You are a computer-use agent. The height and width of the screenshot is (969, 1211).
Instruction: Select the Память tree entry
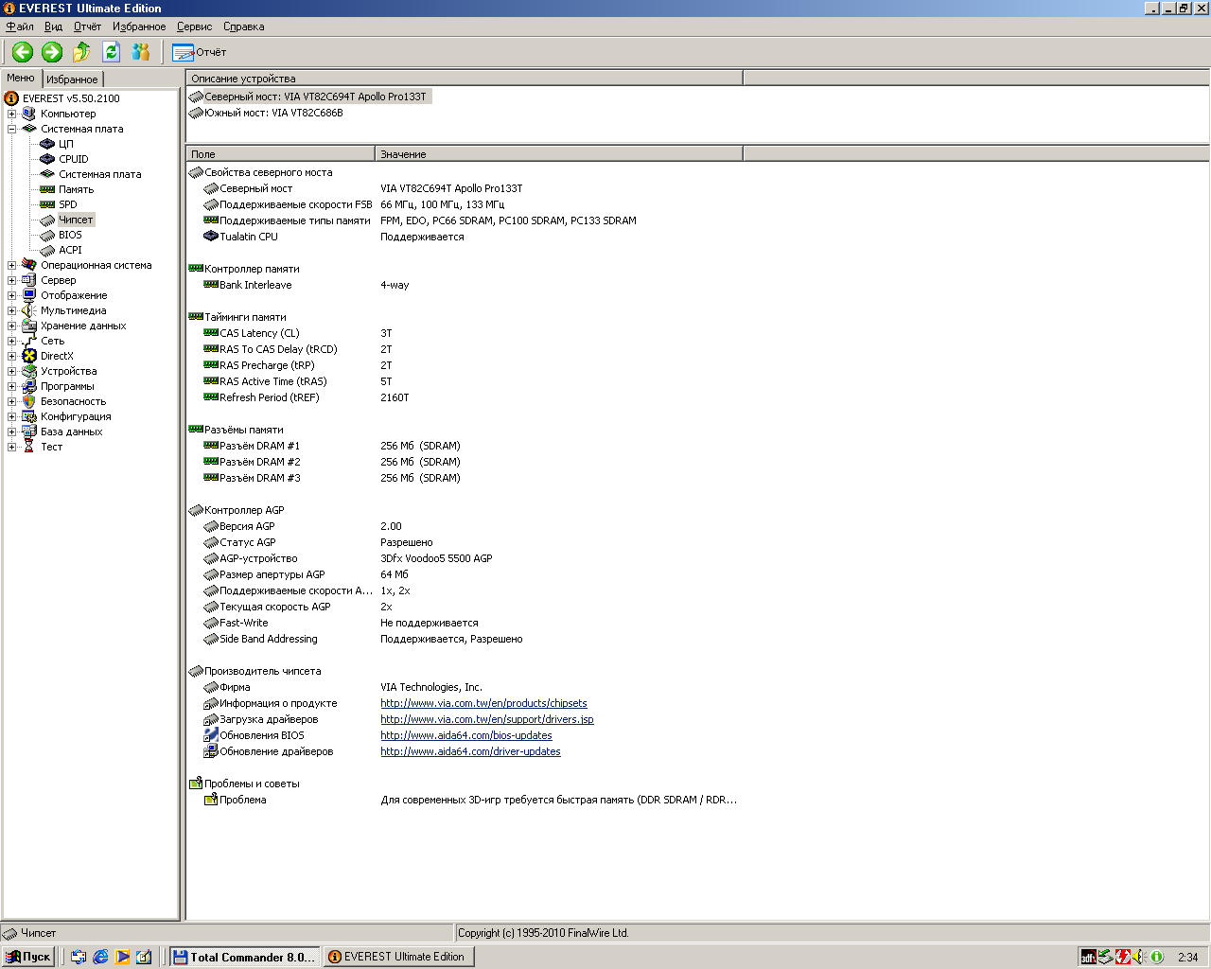(76, 189)
